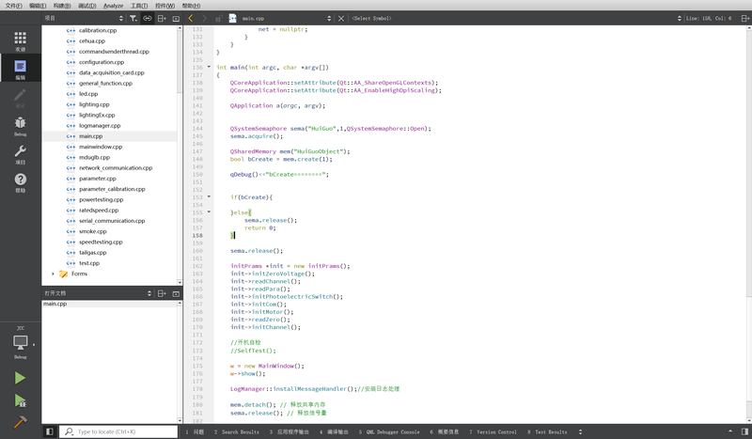Viewport: 752px width, 439px height.
Task: Start debugging with the Run-Debug icon
Action: 20,400
